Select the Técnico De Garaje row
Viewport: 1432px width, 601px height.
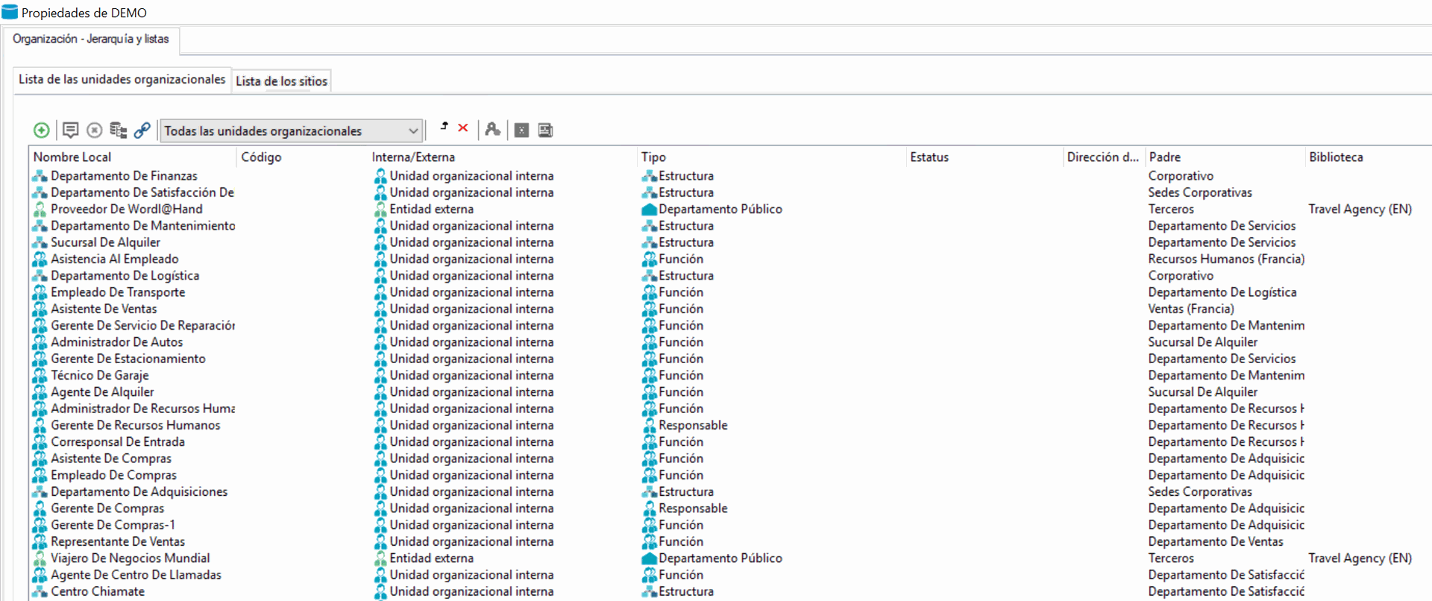[731, 376]
